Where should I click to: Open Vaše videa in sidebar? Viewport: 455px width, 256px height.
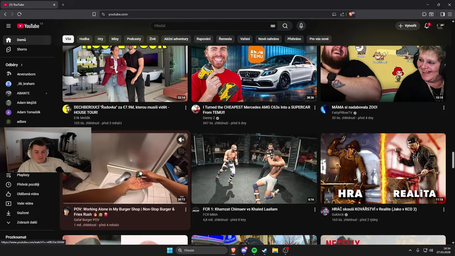click(x=28, y=203)
